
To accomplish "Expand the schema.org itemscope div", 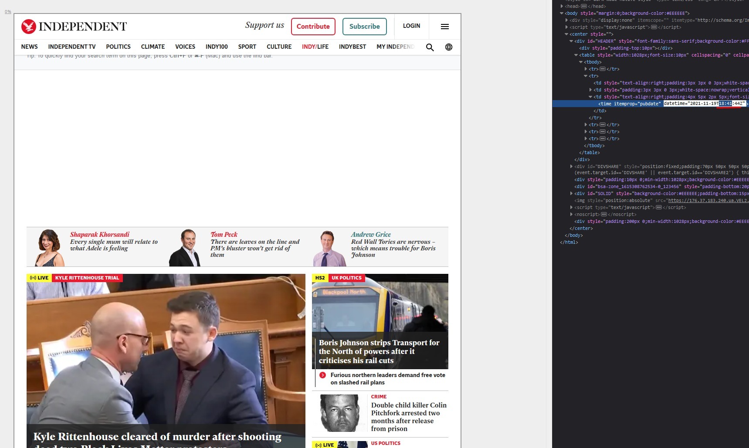I will point(567,20).
